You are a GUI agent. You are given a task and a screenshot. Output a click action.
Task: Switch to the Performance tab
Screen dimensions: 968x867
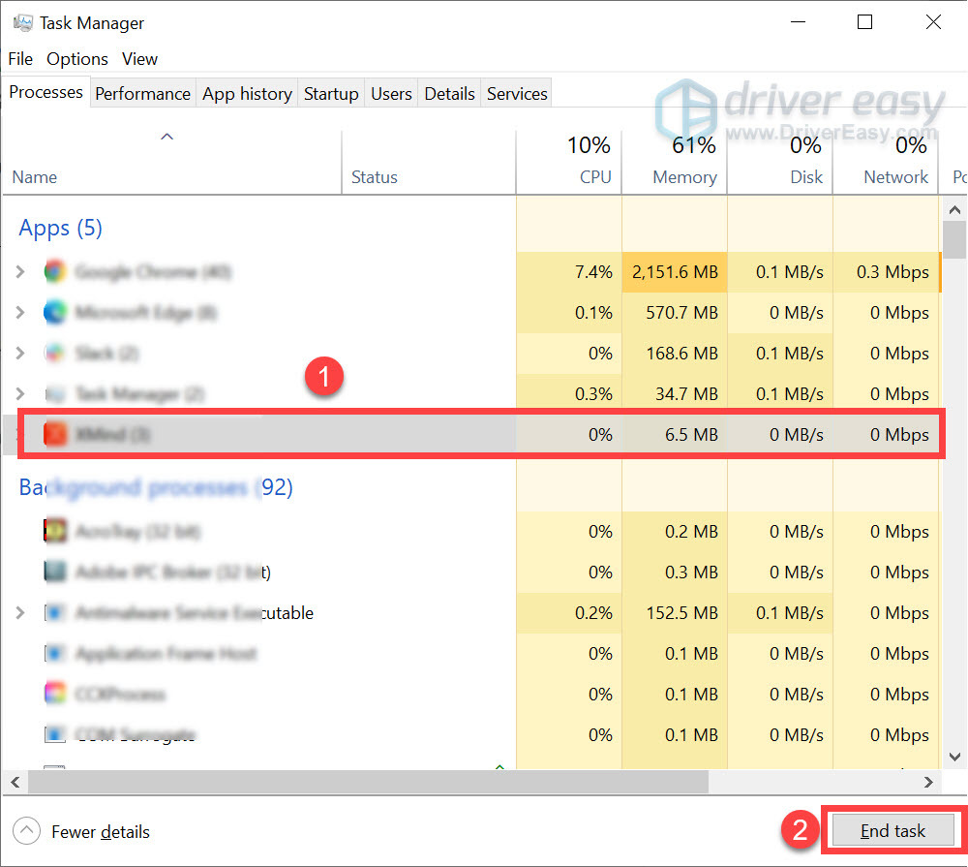pyautogui.click(x=142, y=93)
